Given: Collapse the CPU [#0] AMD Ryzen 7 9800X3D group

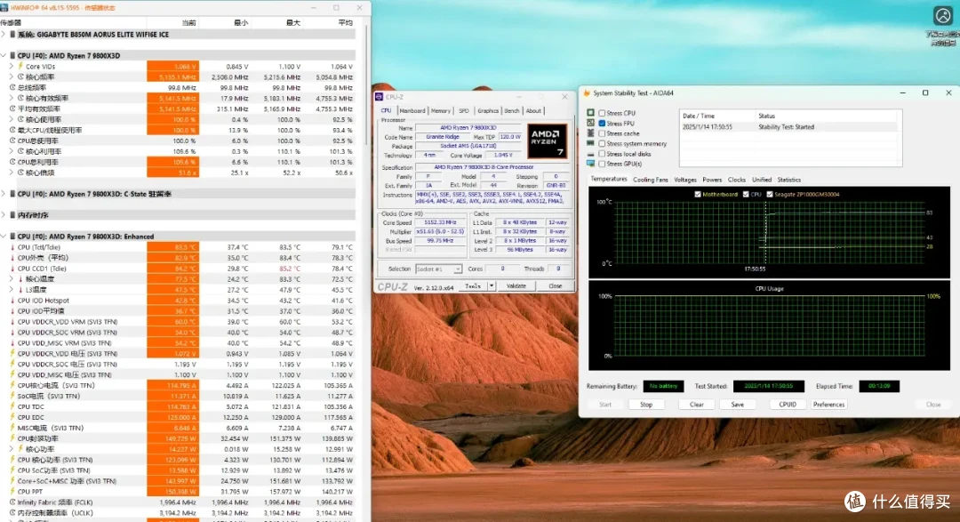Looking at the screenshot, I should coord(4,56).
